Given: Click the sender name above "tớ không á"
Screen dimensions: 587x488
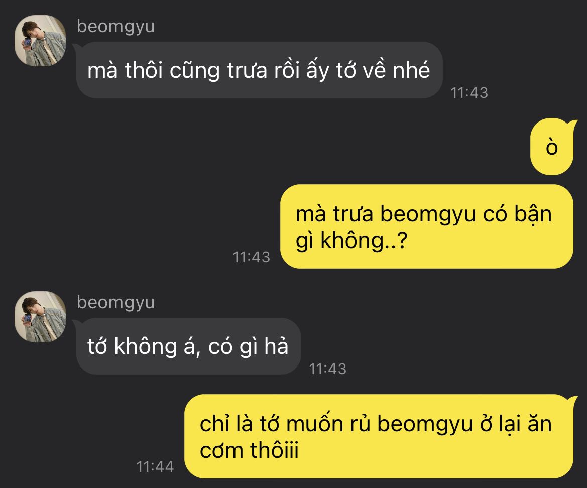Looking at the screenshot, I should pos(115,303).
